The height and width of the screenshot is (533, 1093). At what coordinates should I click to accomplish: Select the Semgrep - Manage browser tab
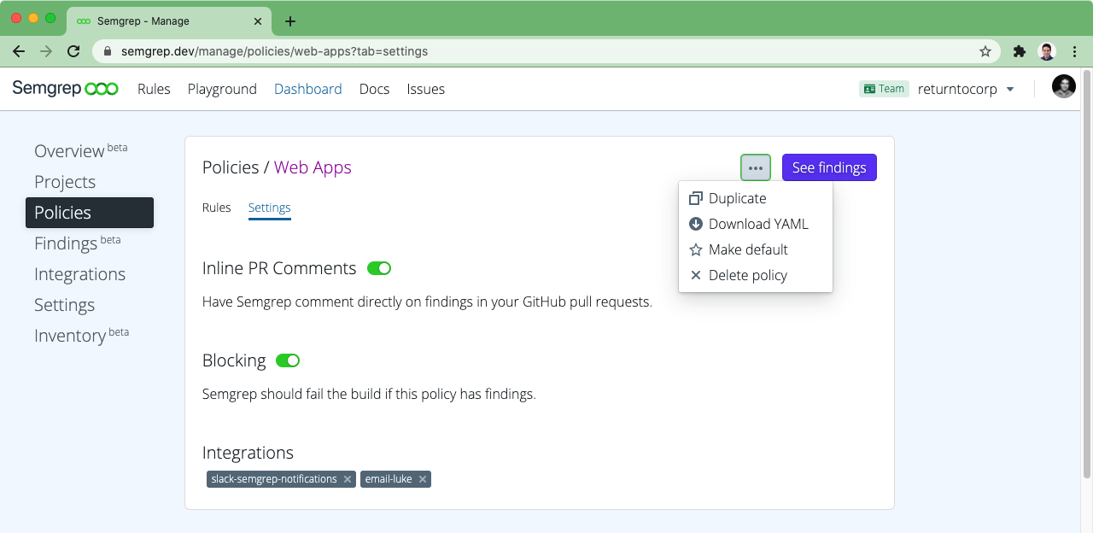169,21
